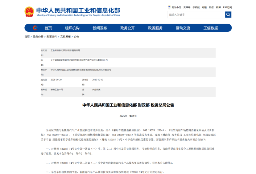Open the 政务服务 navigation menu

click(x=155, y=28)
